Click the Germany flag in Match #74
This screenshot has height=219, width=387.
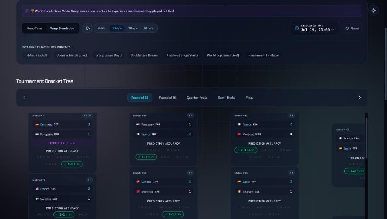click(x=37, y=124)
